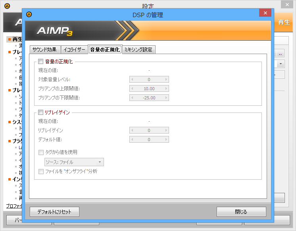Click the 閉じる button
This screenshot has width=296, height=231.
pos(241,212)
